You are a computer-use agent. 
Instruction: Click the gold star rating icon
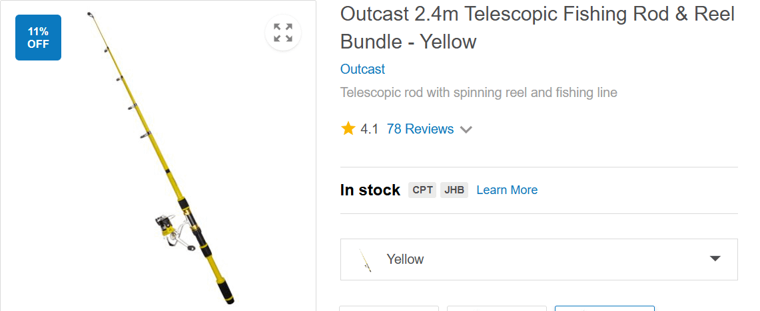click(348, 129)
